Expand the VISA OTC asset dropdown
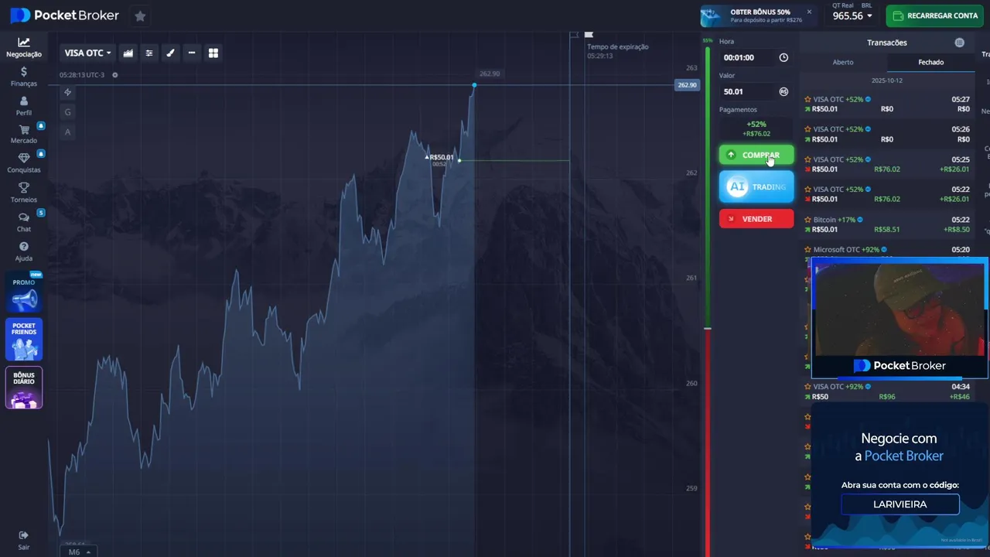 point(88,53)
